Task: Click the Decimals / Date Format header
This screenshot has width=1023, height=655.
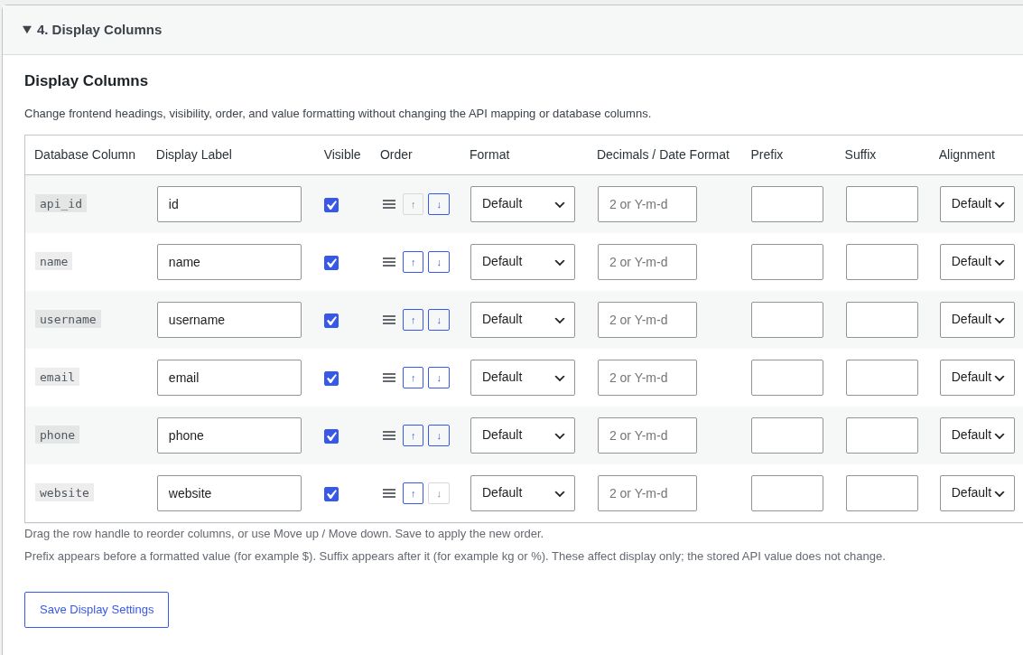Action: [663, 154]
